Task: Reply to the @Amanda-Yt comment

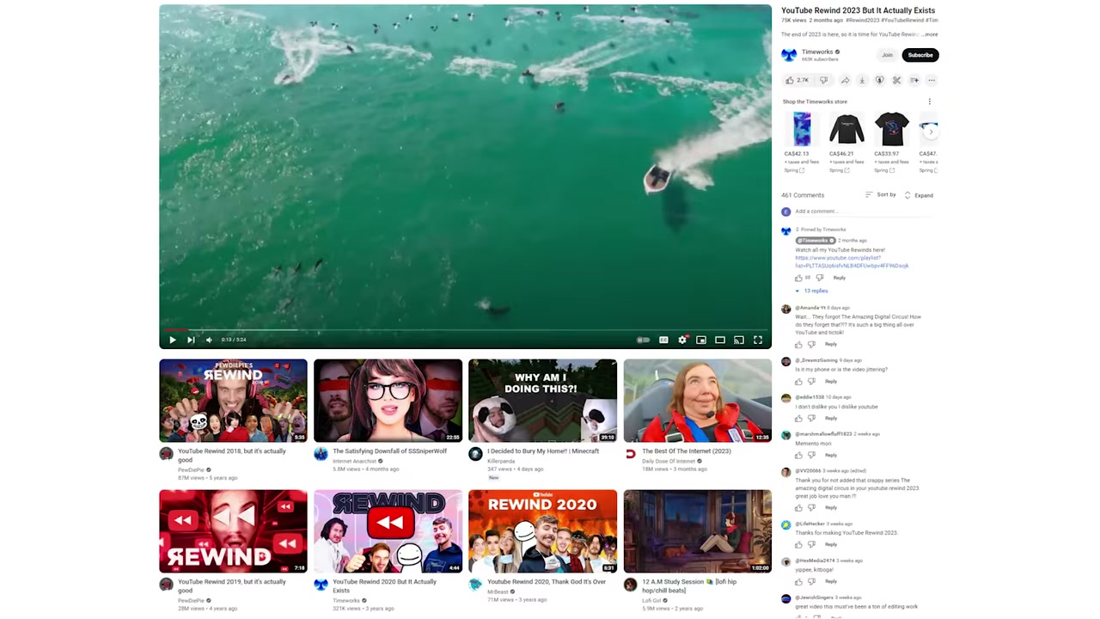Action: (831, 344)
